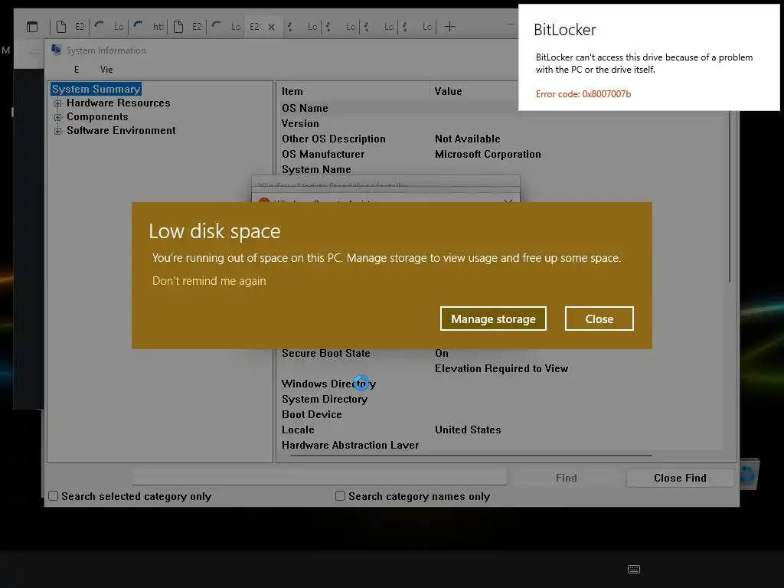
Task: Select the Secure Boot State row
Action: pos(502,354)
